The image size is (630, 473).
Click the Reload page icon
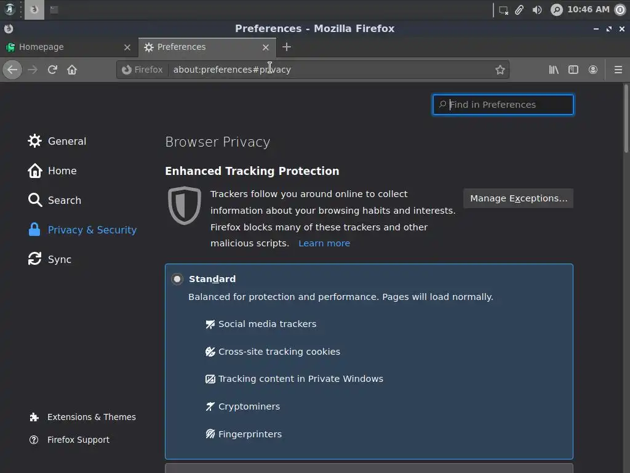pos(52,70)
